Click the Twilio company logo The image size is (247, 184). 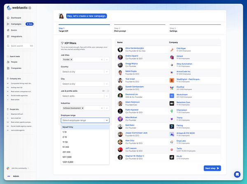pyautogui.click(x=172, y=150)
